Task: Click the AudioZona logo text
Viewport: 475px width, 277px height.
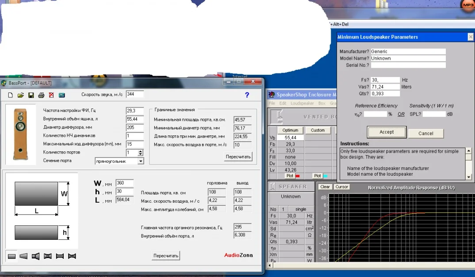Action: [x=238, y=255]
